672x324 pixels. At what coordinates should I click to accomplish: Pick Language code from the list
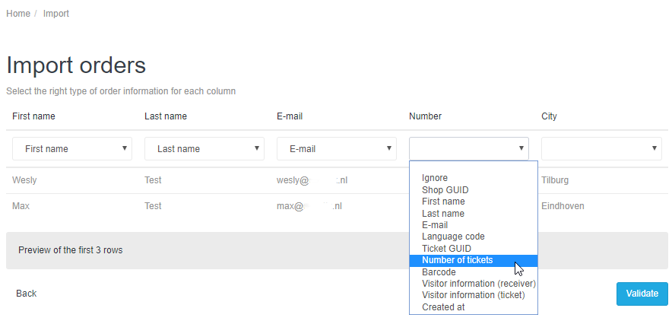tap(473, 237)
